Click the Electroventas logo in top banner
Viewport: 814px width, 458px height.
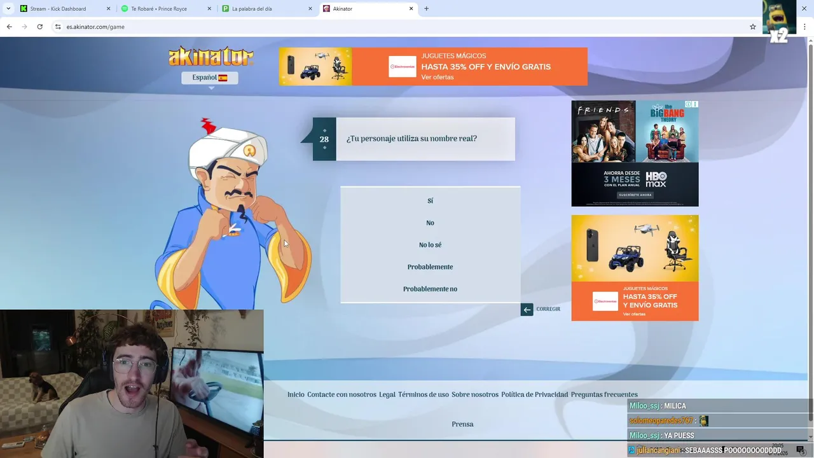[403, 66]
